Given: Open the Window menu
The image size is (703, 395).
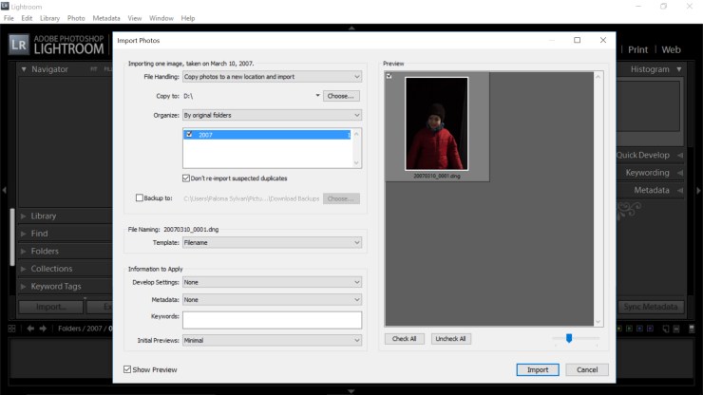Looking at the screenshot, I should tap(161, 18).
